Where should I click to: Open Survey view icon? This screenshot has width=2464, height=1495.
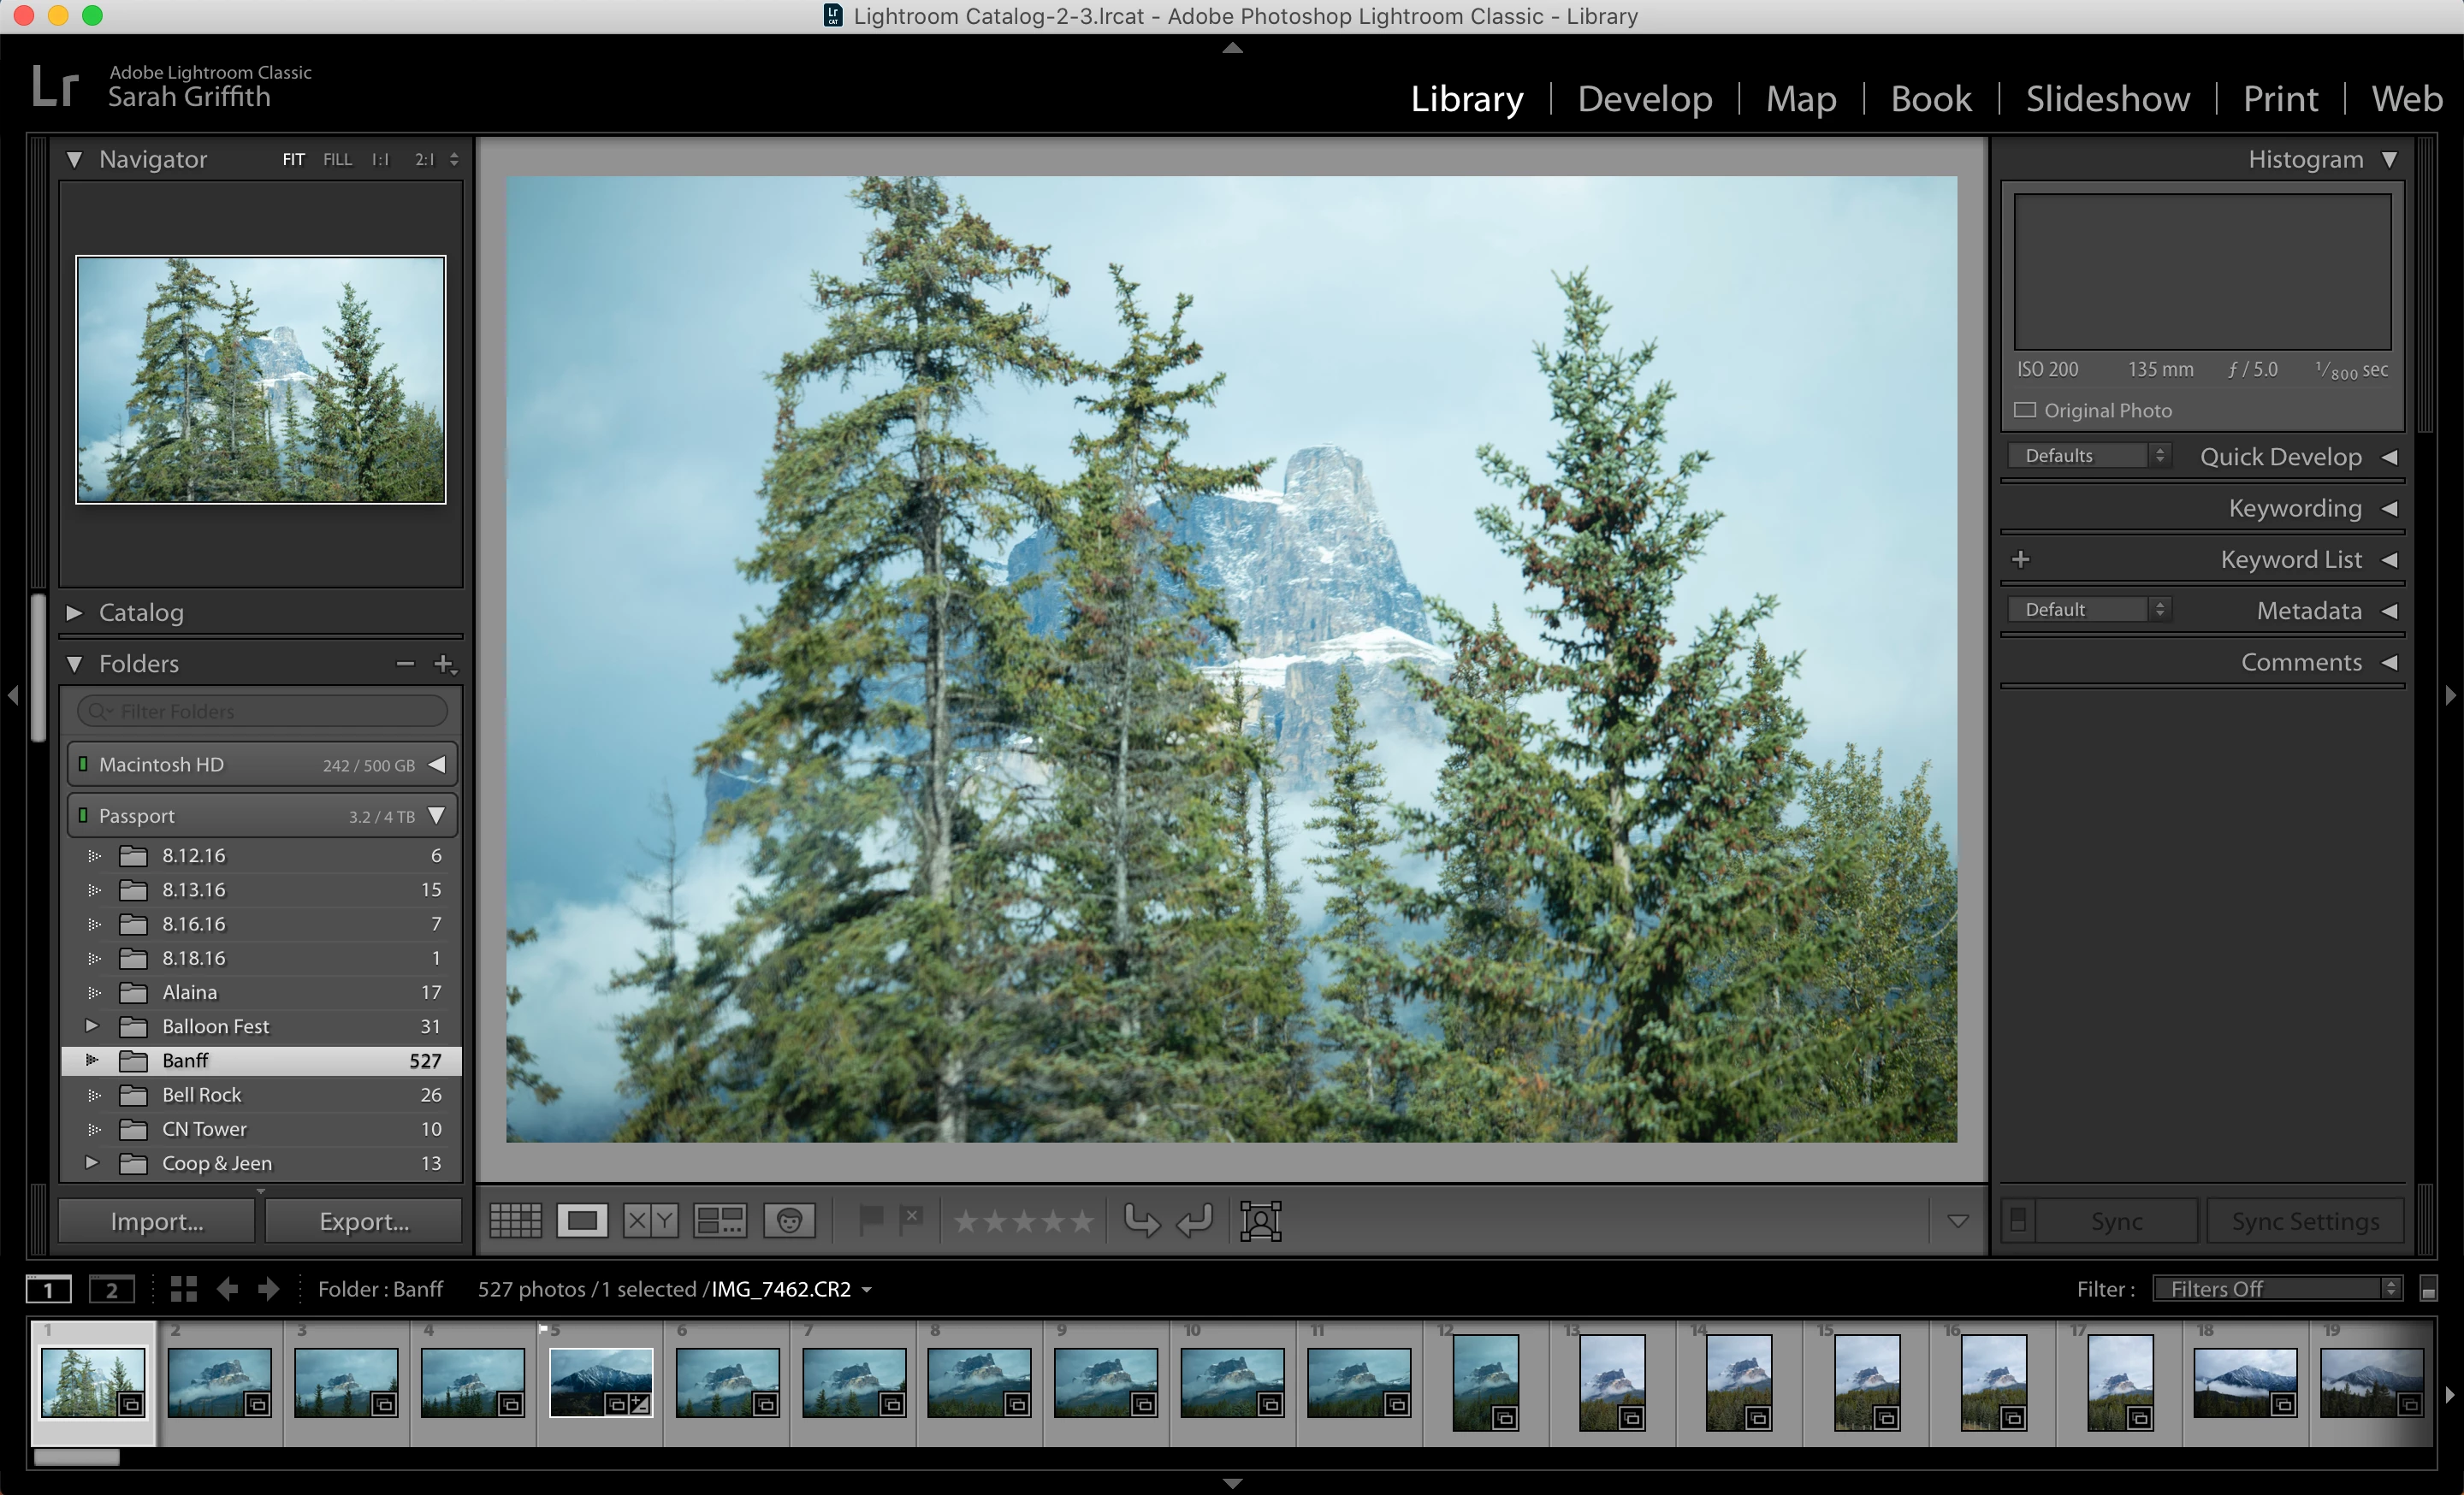[x=719, y=1220]
